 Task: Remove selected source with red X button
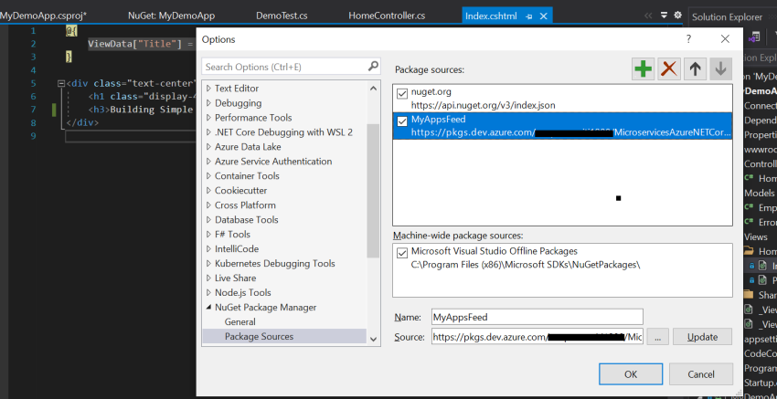coord(670,68)
